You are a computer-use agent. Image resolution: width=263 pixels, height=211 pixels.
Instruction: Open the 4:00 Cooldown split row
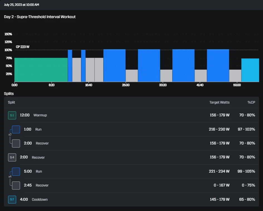pos(131,199)
